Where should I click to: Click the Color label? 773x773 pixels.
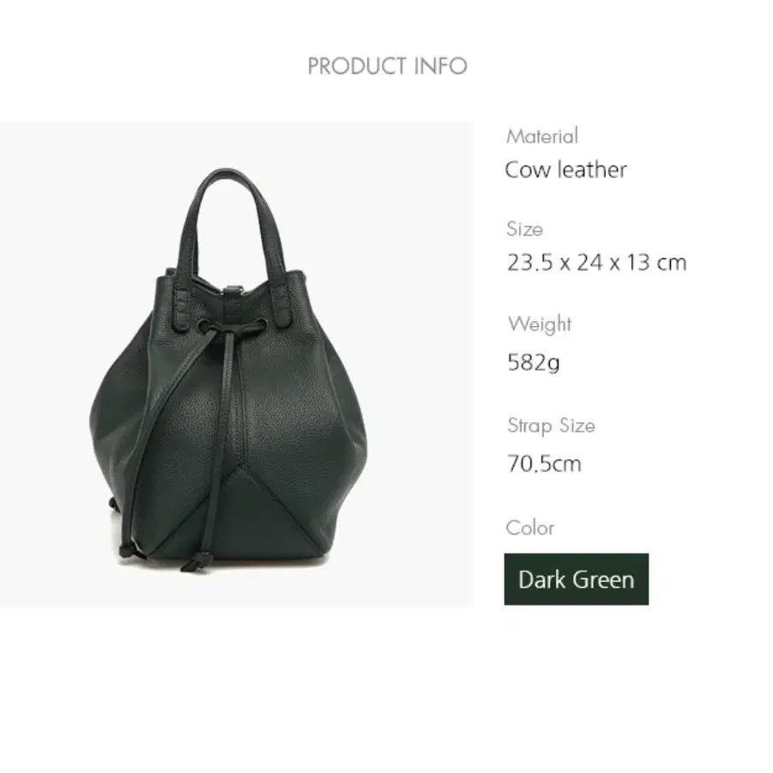point(529,528)
